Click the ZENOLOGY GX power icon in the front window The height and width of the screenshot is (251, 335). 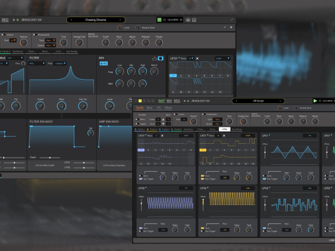click(188, 101)
